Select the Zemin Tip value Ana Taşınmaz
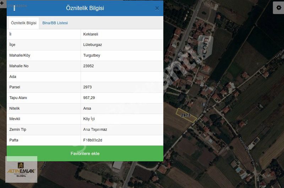This screenshot has width=284, height=188. (95, 130)
